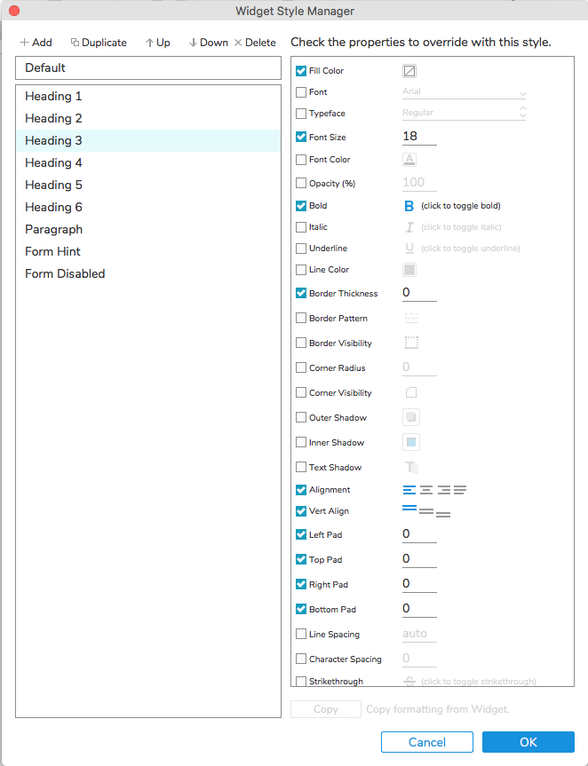Image resolution: width=588 pixels, height=766 pixels.
Task: Click the Underline U toggle icon
Action: pos(409,249)
